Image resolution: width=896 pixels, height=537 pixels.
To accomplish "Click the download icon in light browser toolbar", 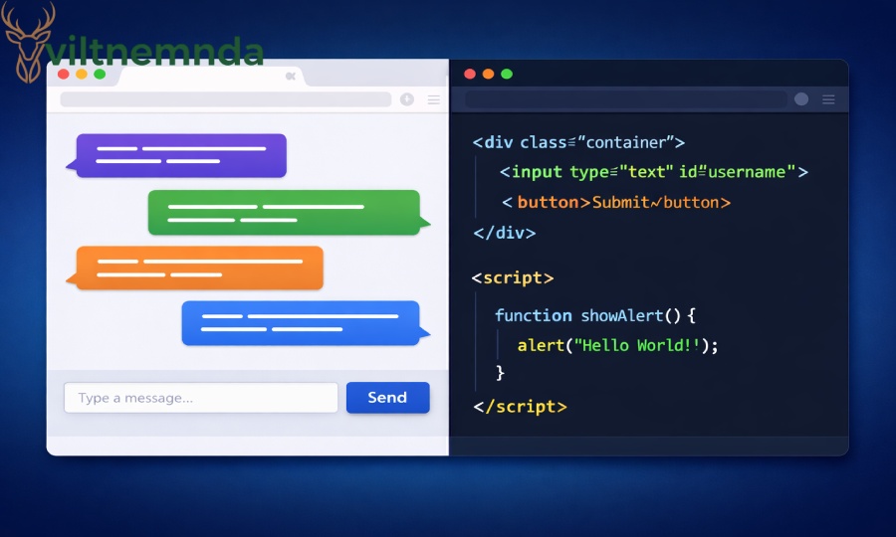I will 407,99.
